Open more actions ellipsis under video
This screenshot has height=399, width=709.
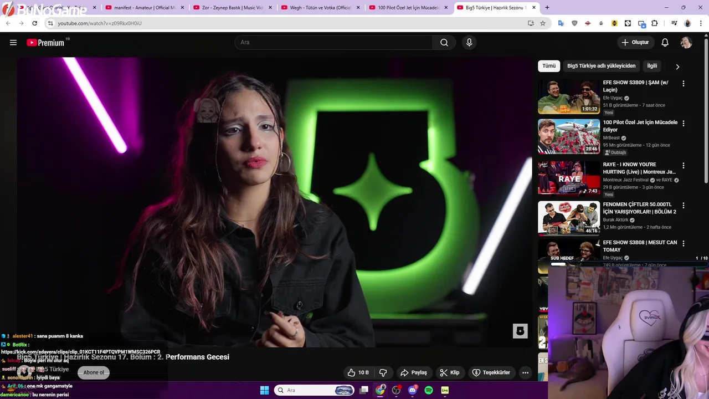[x=525, y=372]
